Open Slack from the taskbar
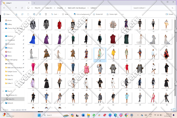177x118 pixels. pos(99,115)
